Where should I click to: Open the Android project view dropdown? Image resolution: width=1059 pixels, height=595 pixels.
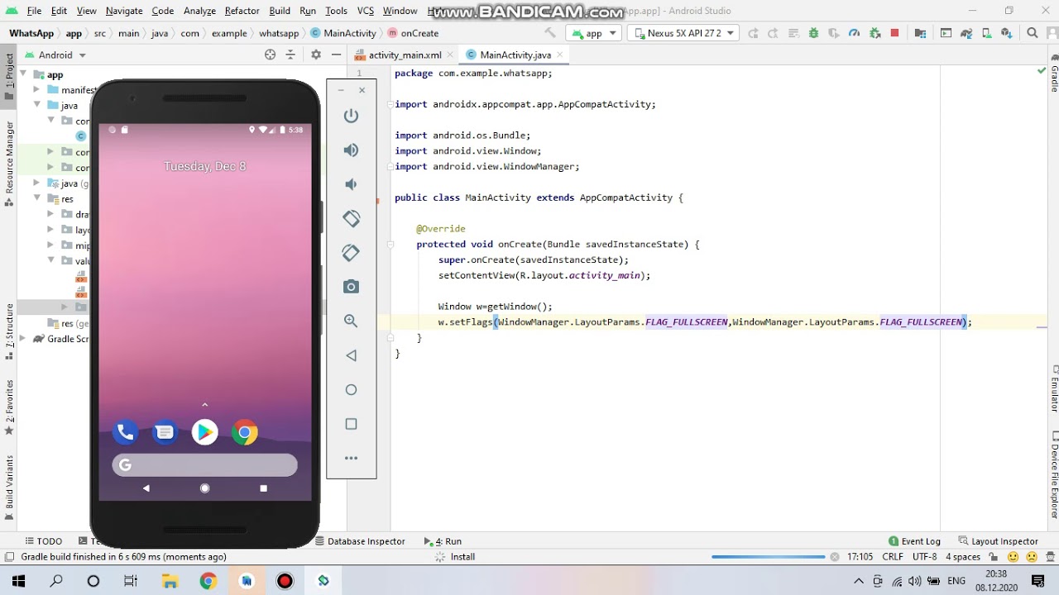55,55
